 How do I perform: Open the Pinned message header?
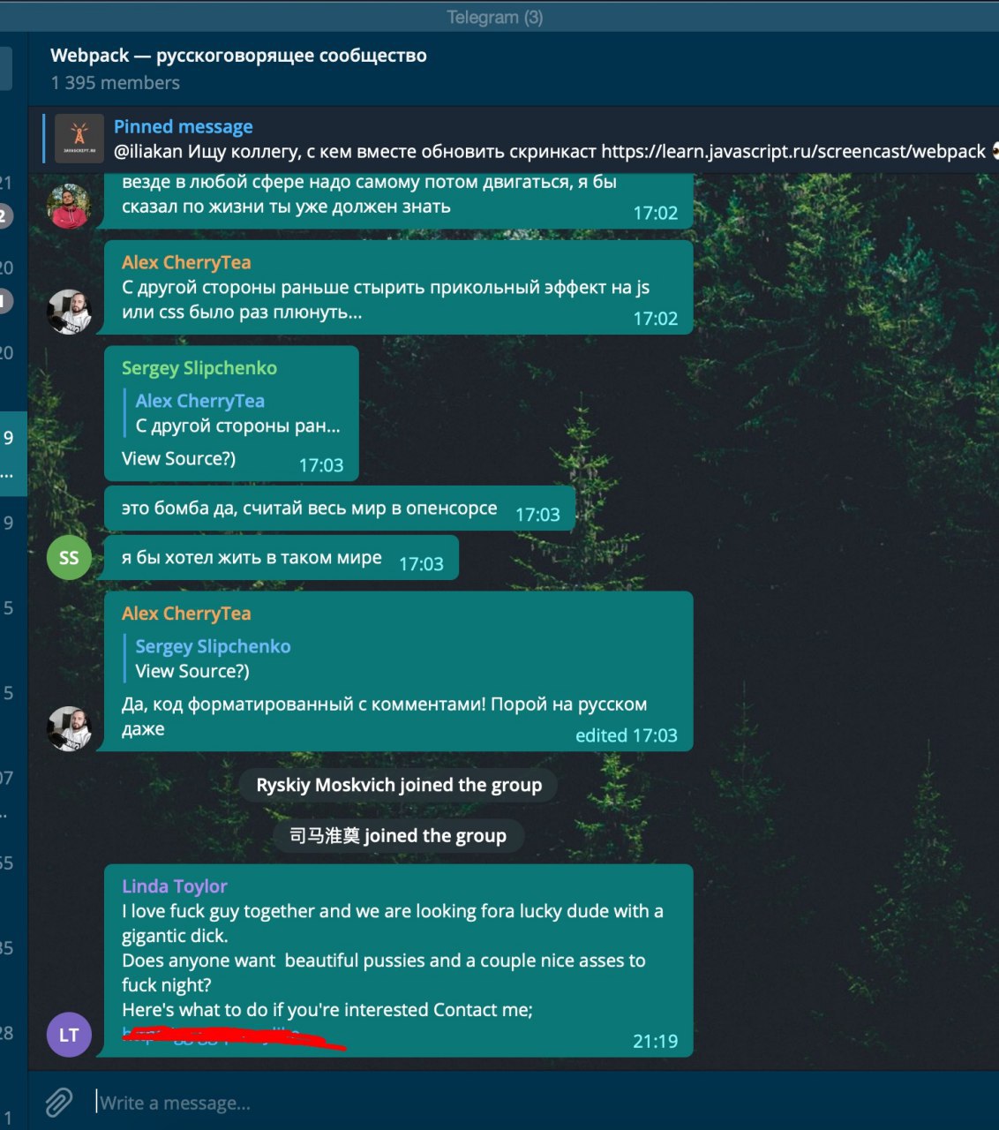point(184,126)
